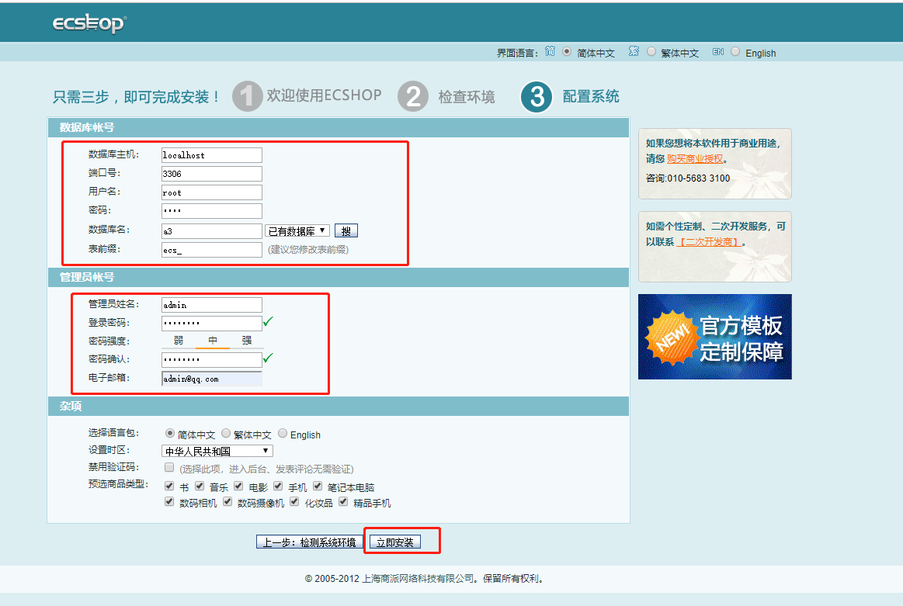This screenshot has width=903, height=606.
Task: Click green checkmark next to 登录密码
Action: 268,322
